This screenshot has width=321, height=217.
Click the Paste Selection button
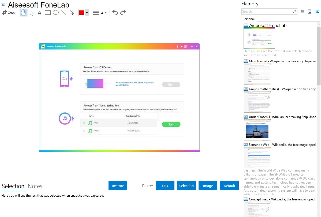pos(186,186)
